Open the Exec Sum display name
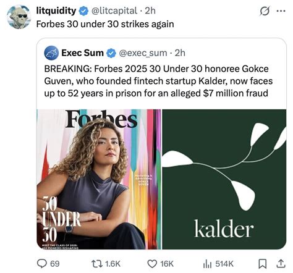 (82, 53)
